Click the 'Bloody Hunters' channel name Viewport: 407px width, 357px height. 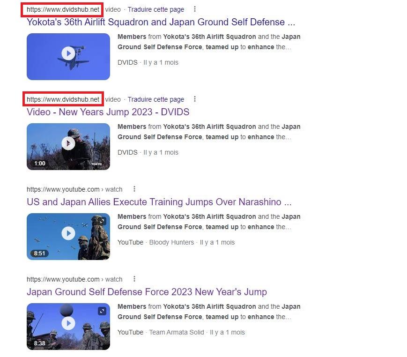[x=171, y=242]
